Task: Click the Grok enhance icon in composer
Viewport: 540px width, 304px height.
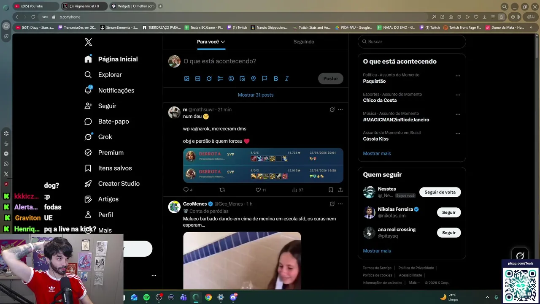Action: [209, 79]
